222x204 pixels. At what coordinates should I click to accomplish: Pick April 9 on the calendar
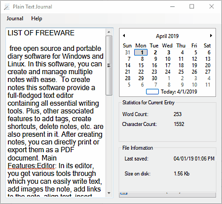tap(155, 59)
